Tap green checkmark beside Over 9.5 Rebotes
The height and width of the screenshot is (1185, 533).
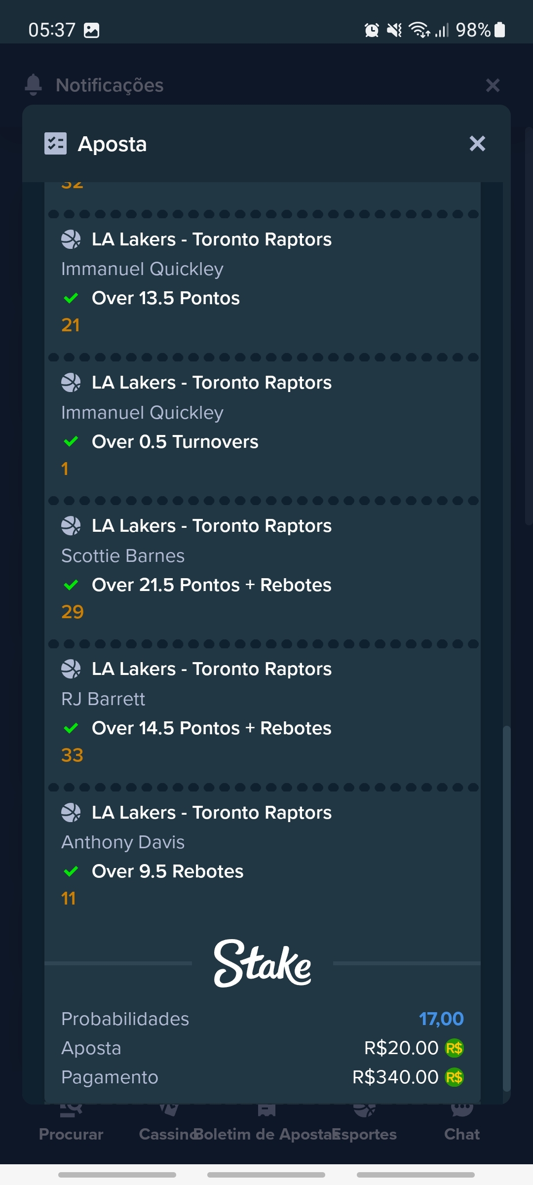tap(71, 871)
